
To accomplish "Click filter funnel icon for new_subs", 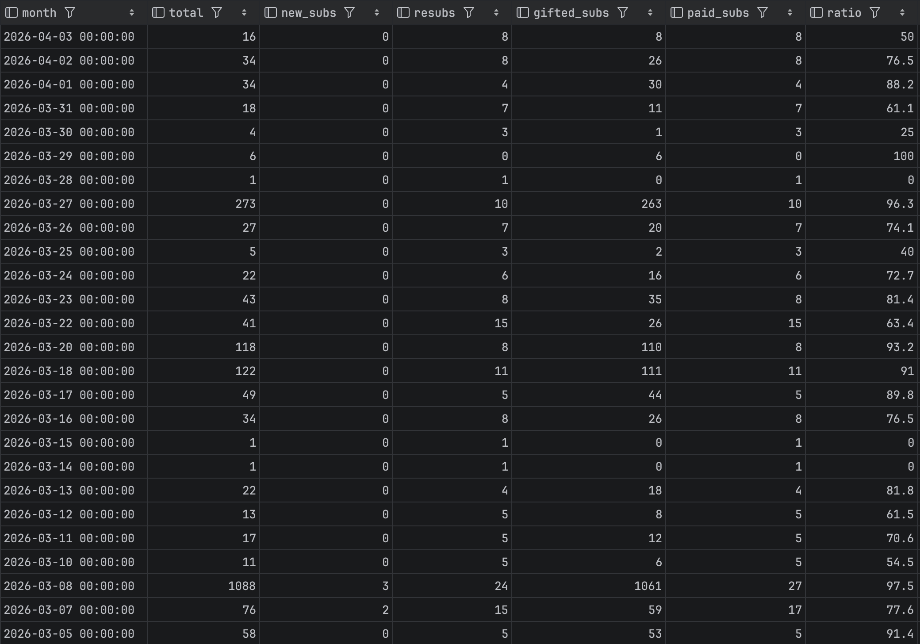I will tap(349, 13).
